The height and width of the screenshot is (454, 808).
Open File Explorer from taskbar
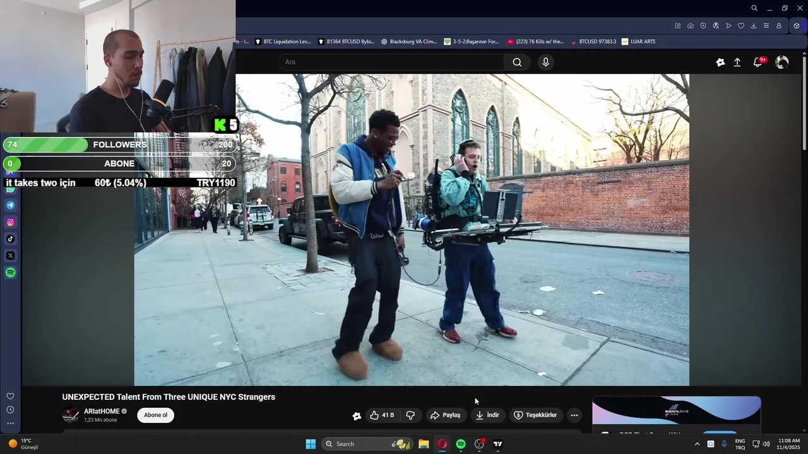click(x=424, y=444)
